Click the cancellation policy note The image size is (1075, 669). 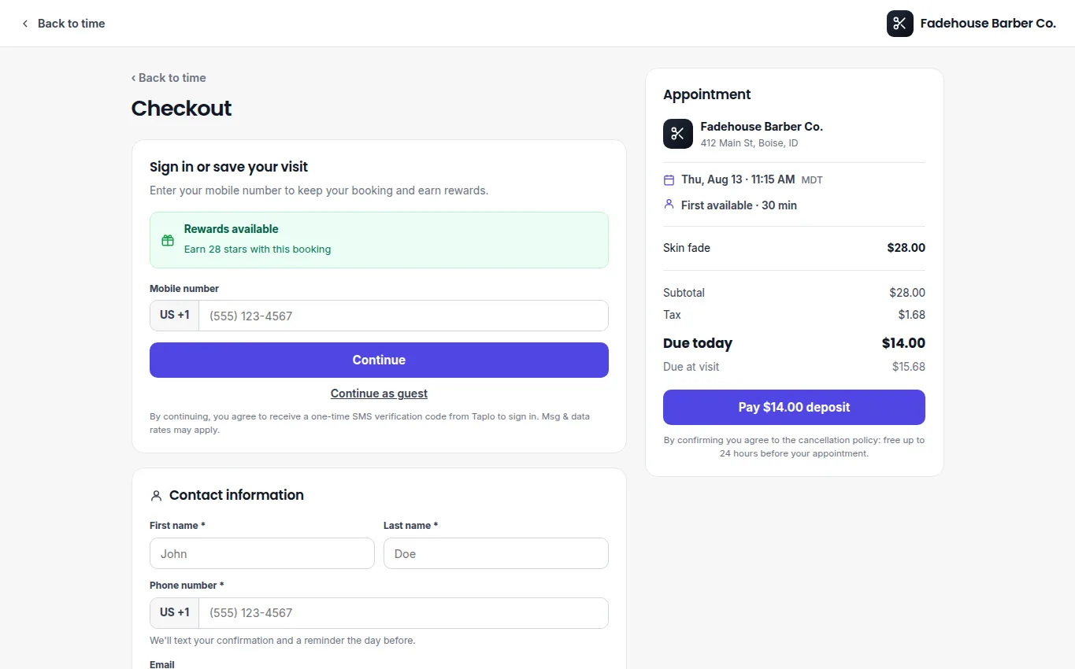pyautogui.click(x=794, y=447)
